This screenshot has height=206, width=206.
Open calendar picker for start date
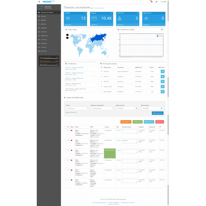[136, 108]
